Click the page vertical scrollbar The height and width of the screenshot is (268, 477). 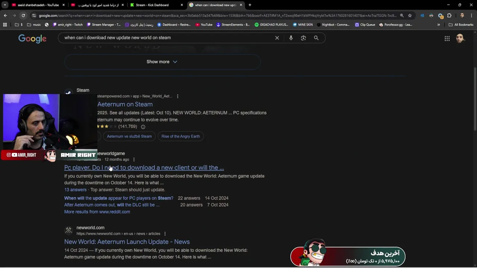click(475, 99)
